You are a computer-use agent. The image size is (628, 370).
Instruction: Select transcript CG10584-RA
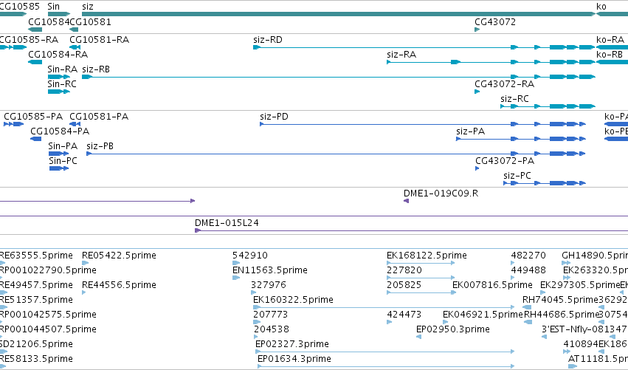point(58,55)
